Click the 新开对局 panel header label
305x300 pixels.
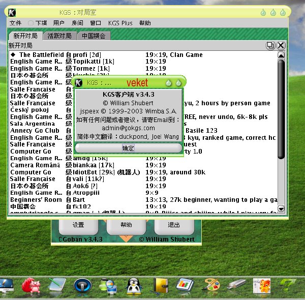[x=20, y=46]
